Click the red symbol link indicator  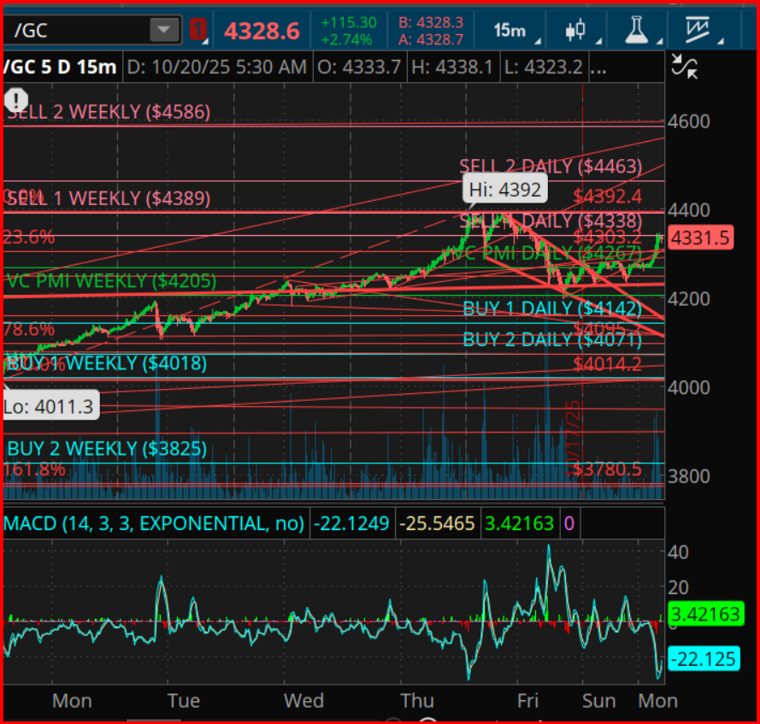pyautogui.click(x=198, y=31)
